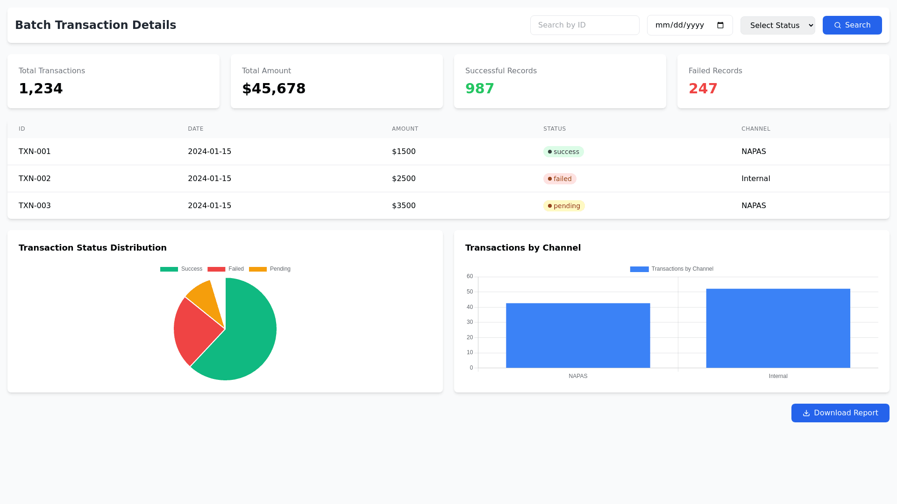Click the Search by ID input field
This screenshot has height=504, width=897.
[x=584, y=25]
